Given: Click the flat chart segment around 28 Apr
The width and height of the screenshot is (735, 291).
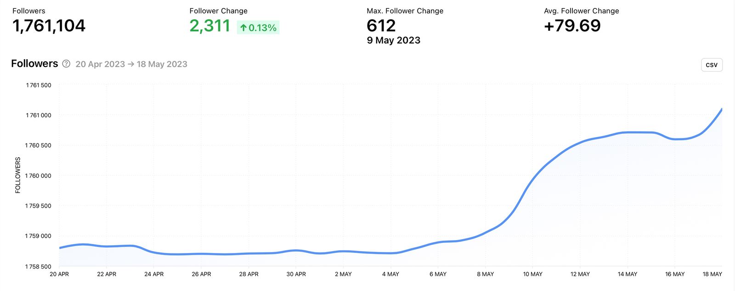Looking at the screenshot, I should coord(248,254).
